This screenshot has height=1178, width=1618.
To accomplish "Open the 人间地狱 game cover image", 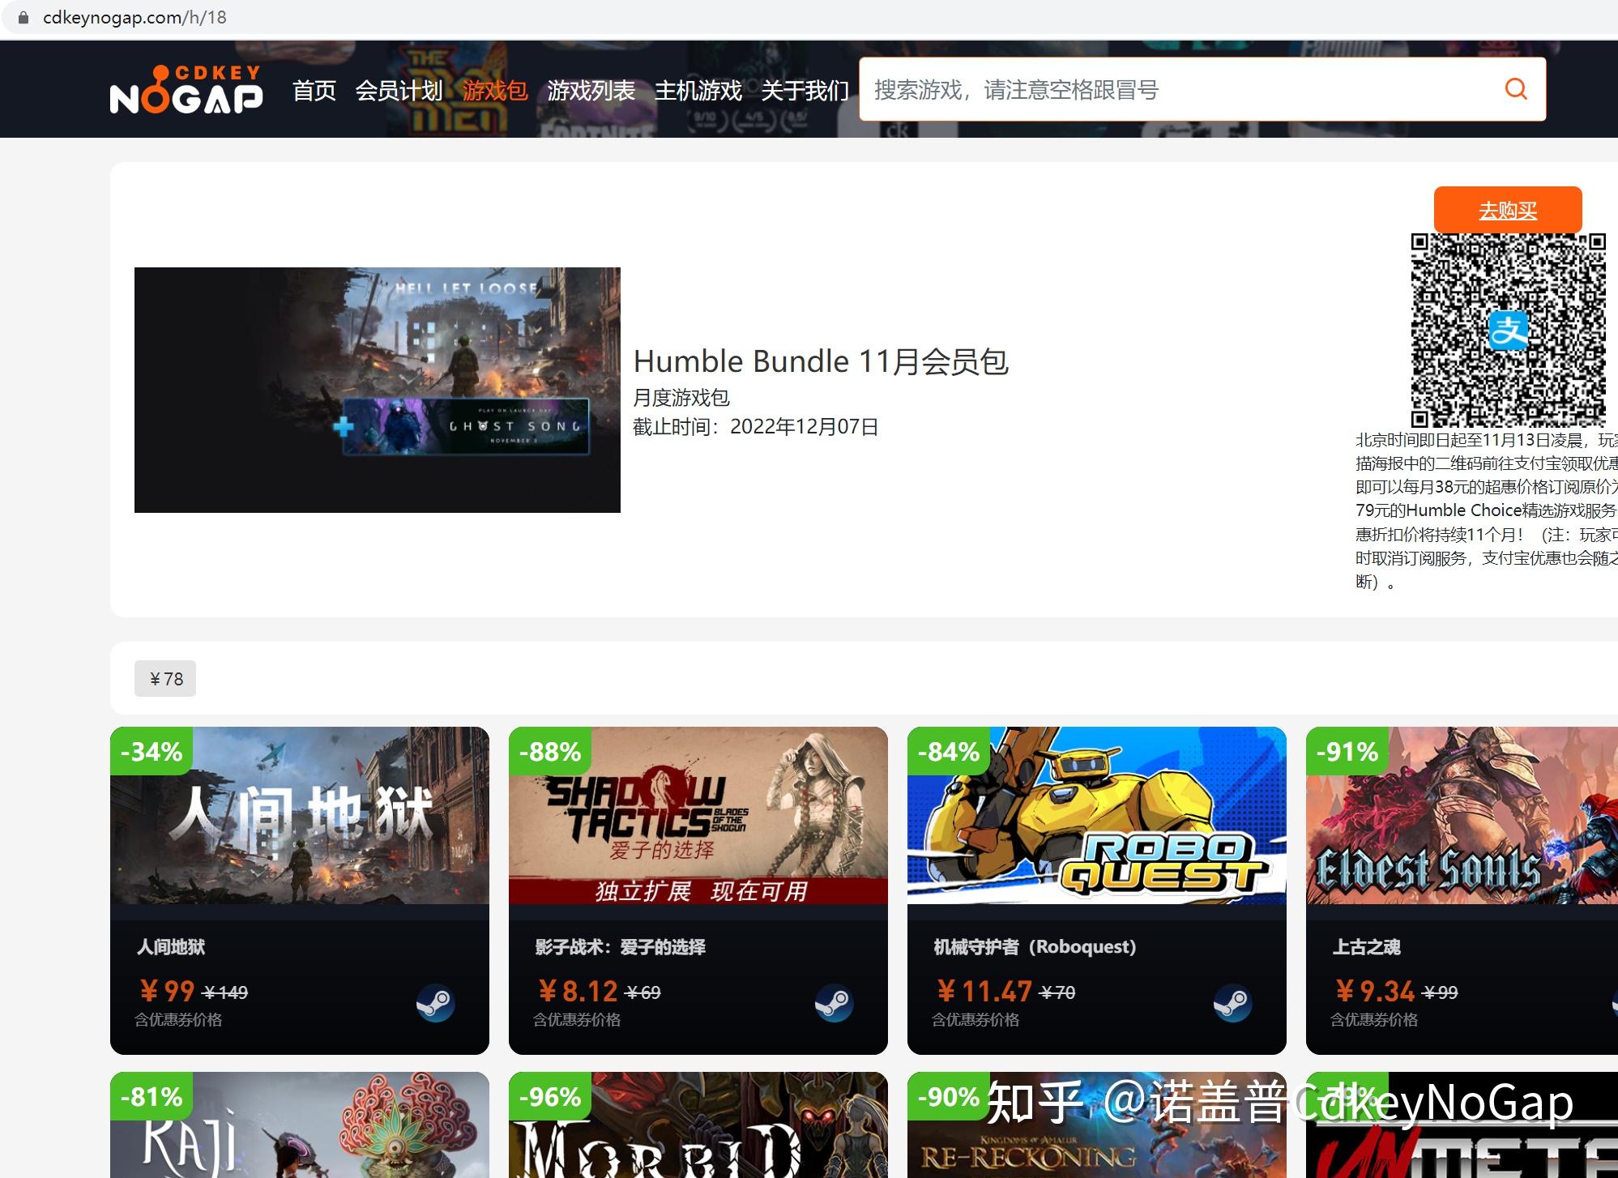I will tap(300, 815).
